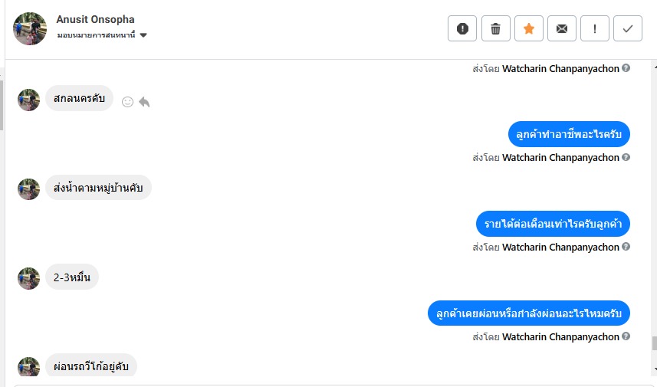This screenshot has width=657, height=387.
Task: Click help icon beside top Watcharin sender label
Action: [x=626, y=68]
